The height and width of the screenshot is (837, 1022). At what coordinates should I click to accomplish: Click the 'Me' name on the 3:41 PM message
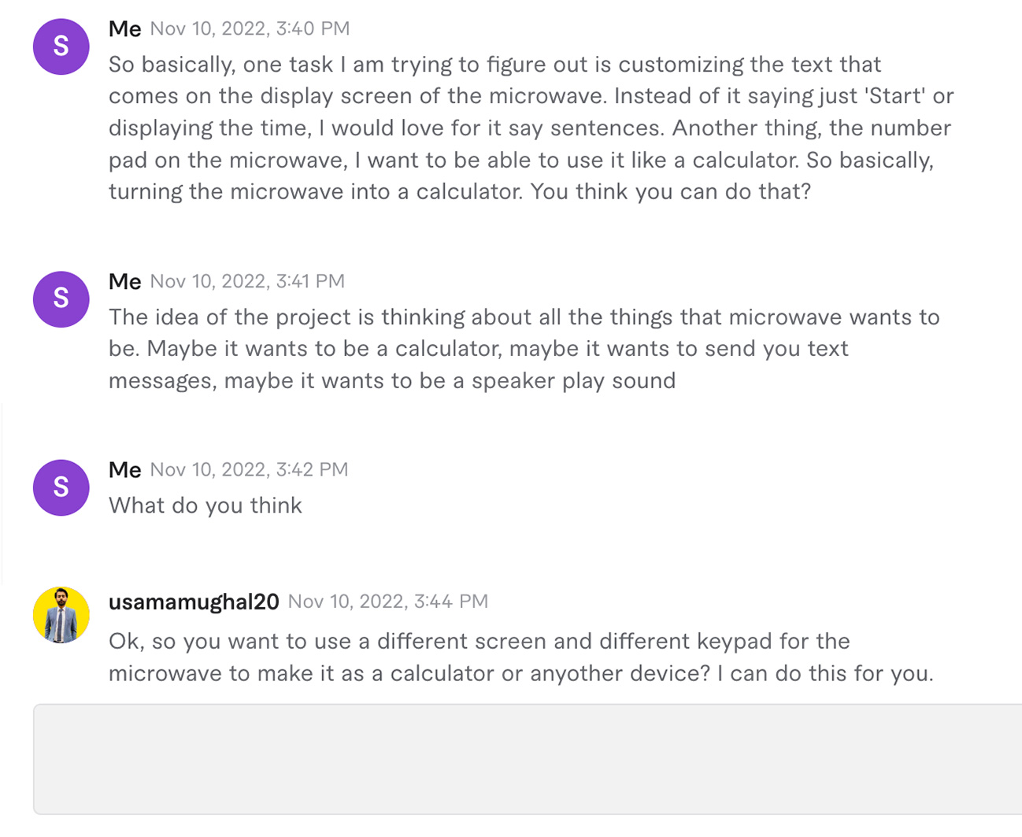[x=124, y=281]
